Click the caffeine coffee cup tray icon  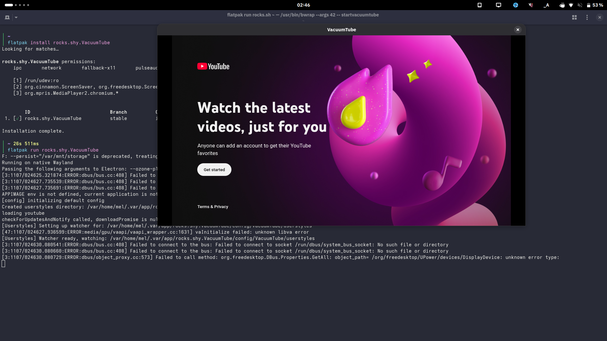[562, 5]
